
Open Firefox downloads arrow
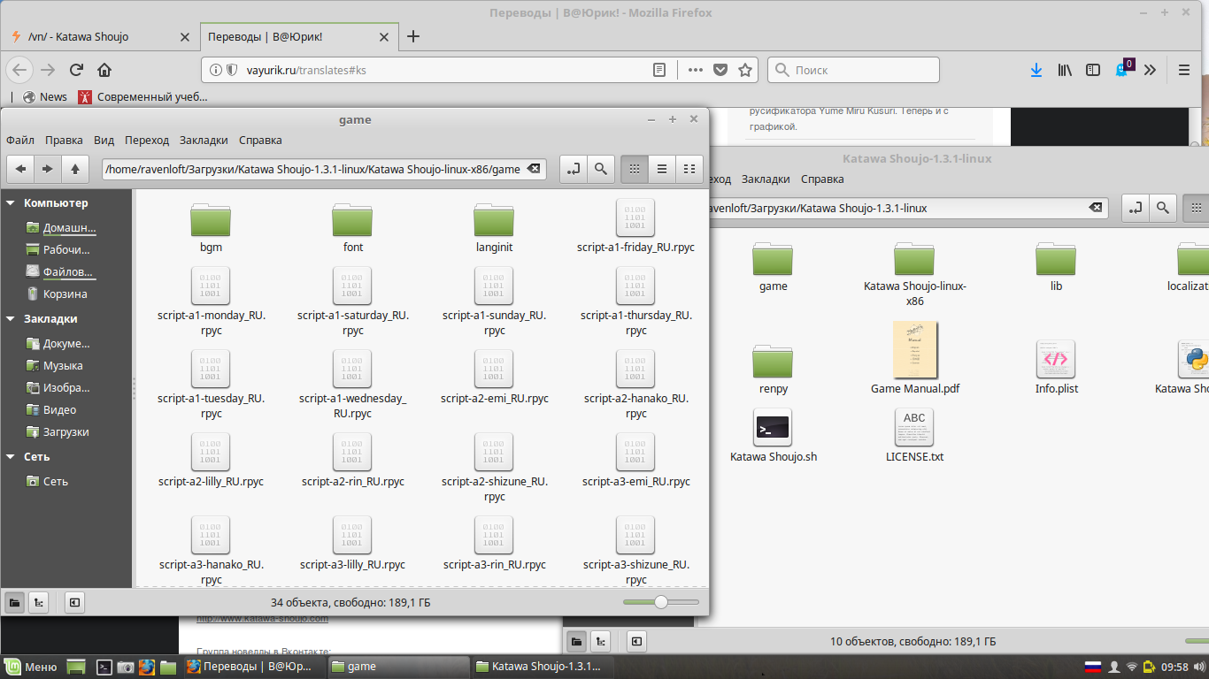1036,70
